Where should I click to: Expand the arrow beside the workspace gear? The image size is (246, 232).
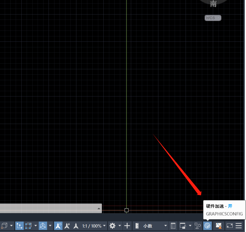click(120, 226)
